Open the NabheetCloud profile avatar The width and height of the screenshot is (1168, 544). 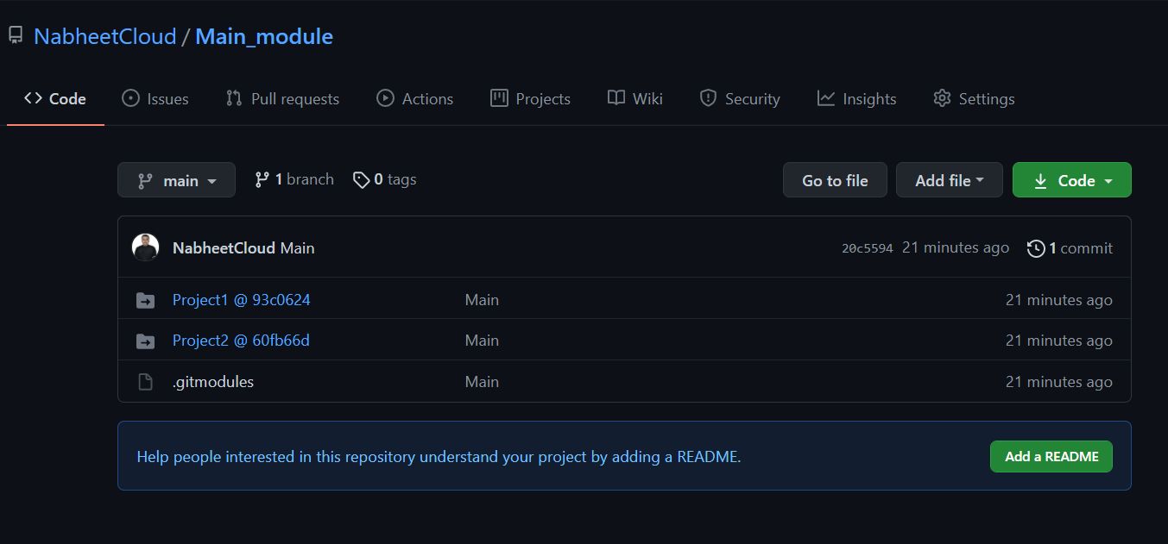145,247
